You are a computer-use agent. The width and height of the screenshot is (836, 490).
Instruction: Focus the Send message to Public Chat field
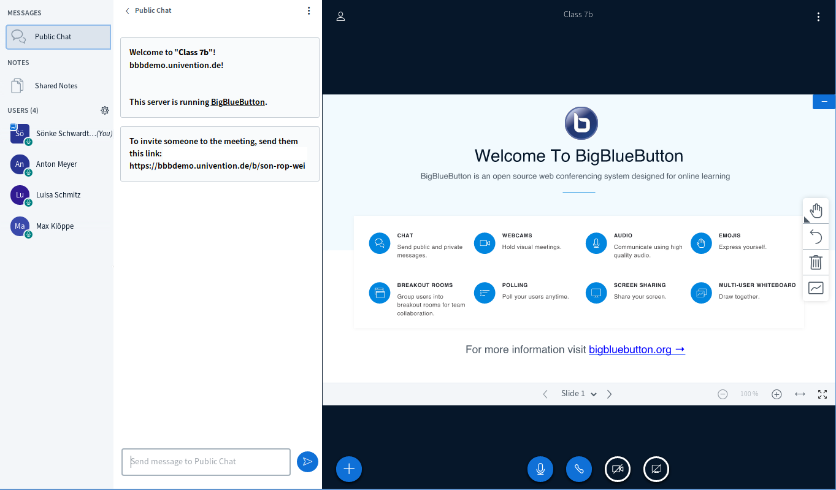[206, 462]
